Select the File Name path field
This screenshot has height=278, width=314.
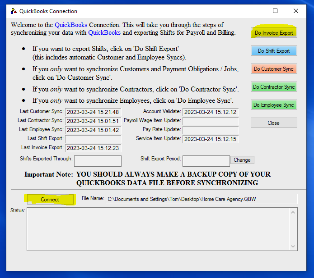pyautogui.click(x=202, y=199)
